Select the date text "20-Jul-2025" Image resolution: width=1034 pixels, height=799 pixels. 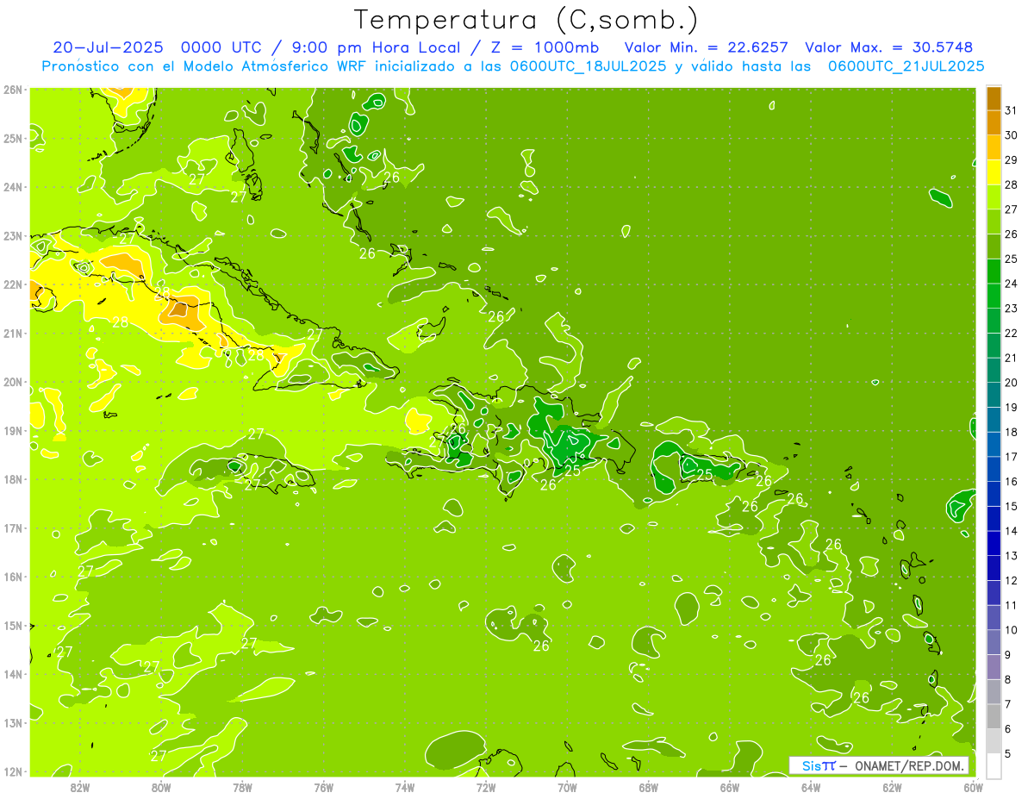click(107, 47)
